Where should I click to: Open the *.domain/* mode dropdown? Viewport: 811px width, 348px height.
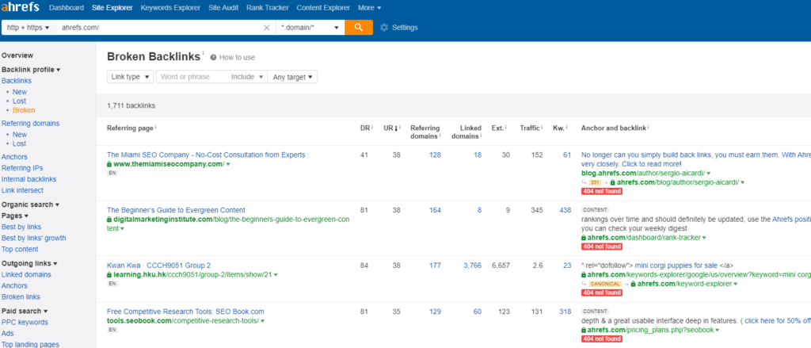coord(310,28)
